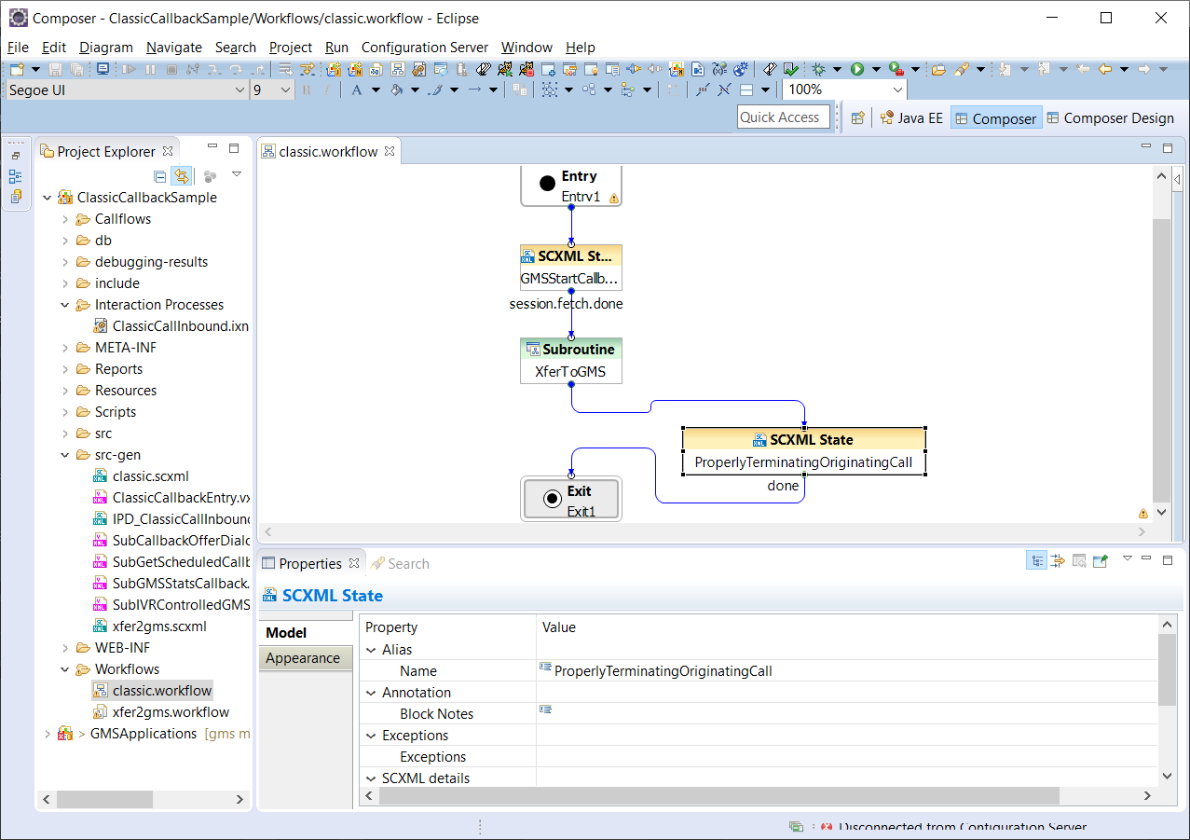The image size is (1190, 840).
Task: Toggle Link with Editor in Project Explorer
Action: [182, 175]
